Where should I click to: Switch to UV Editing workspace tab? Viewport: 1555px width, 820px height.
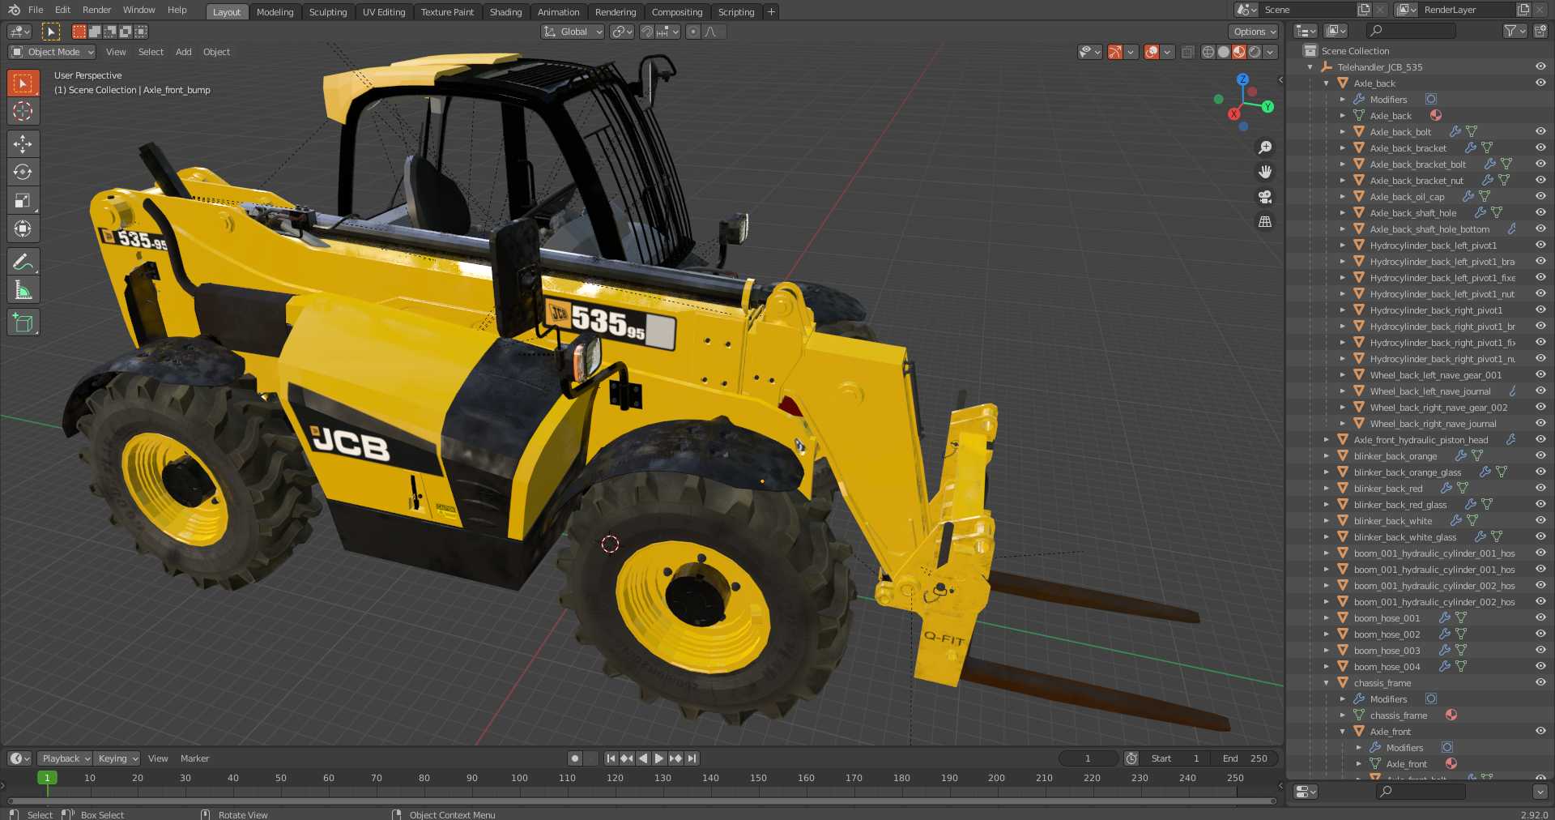[384, 12]
